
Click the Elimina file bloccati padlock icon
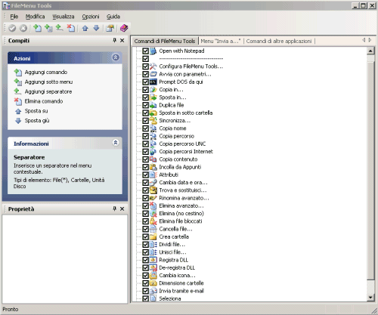click(153, 221)
